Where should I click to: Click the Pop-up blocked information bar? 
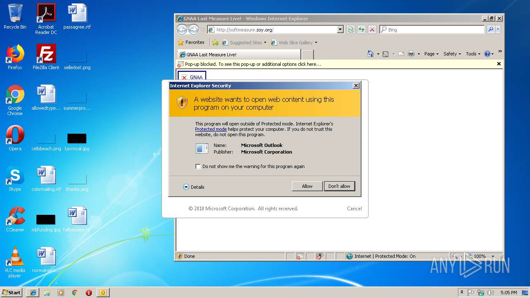coord(335,64)
